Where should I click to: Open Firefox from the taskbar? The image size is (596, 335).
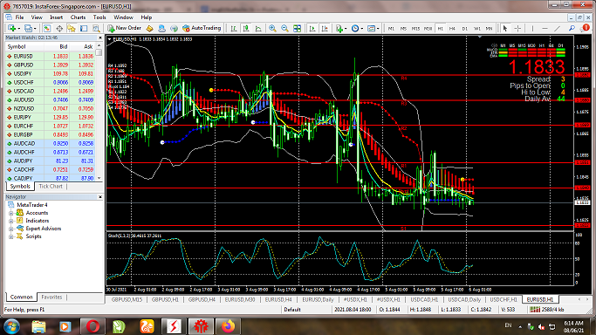click(x=228, y=326)
